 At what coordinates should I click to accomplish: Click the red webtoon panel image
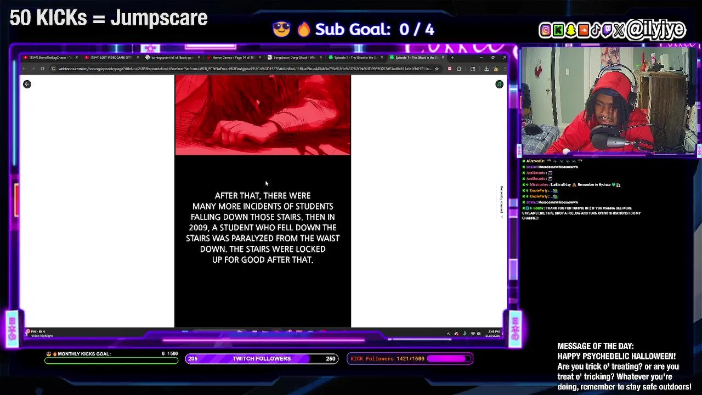pos(263,115)
